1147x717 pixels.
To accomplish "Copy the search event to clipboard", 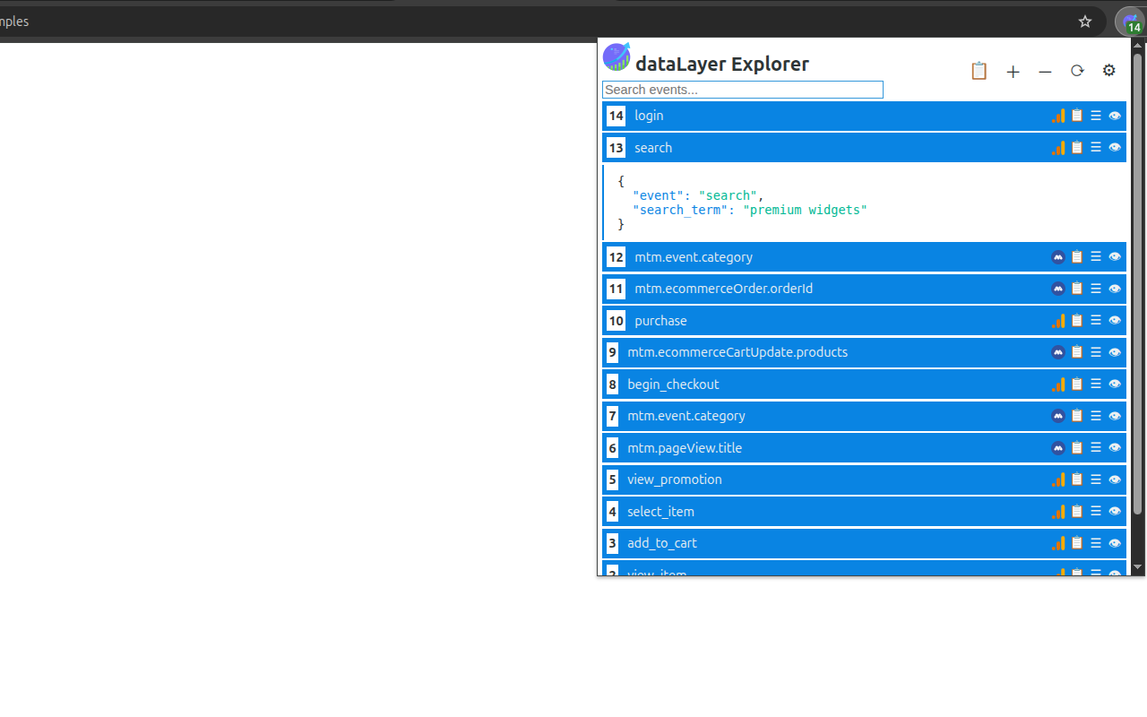I will click(1077, 148).
